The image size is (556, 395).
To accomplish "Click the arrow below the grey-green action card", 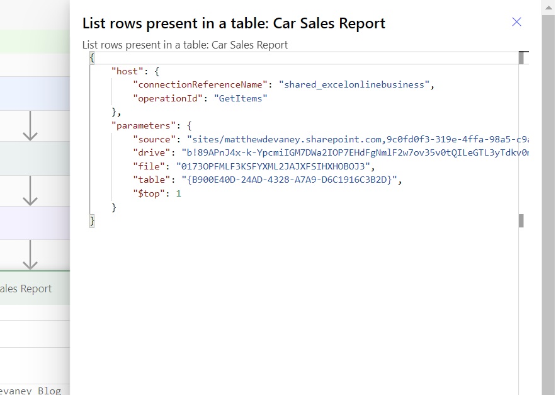I will tap(30, 191).
